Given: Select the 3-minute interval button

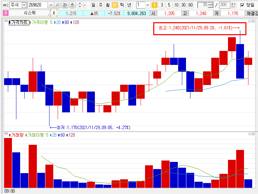Looking at the screenshot, I should (162, 5).
